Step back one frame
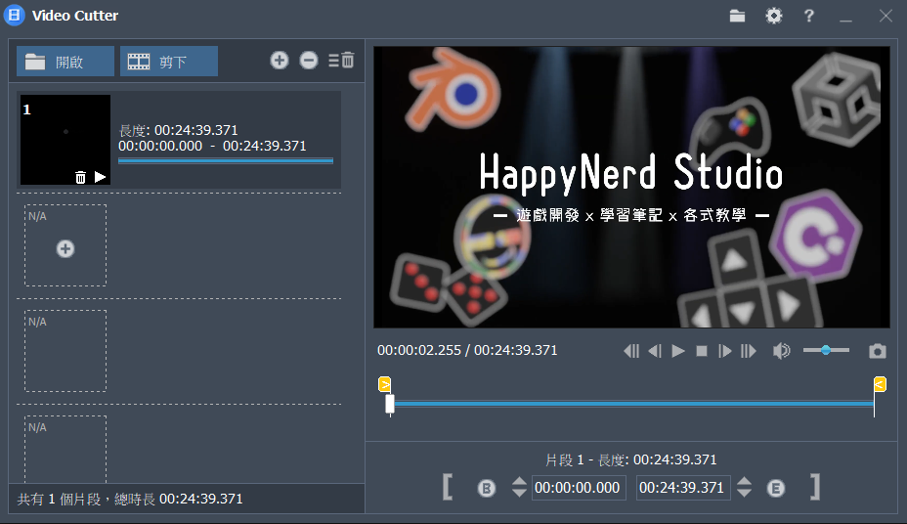 (x=655, y=351)
